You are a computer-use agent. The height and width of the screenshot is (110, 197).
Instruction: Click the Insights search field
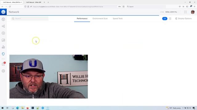30,19
